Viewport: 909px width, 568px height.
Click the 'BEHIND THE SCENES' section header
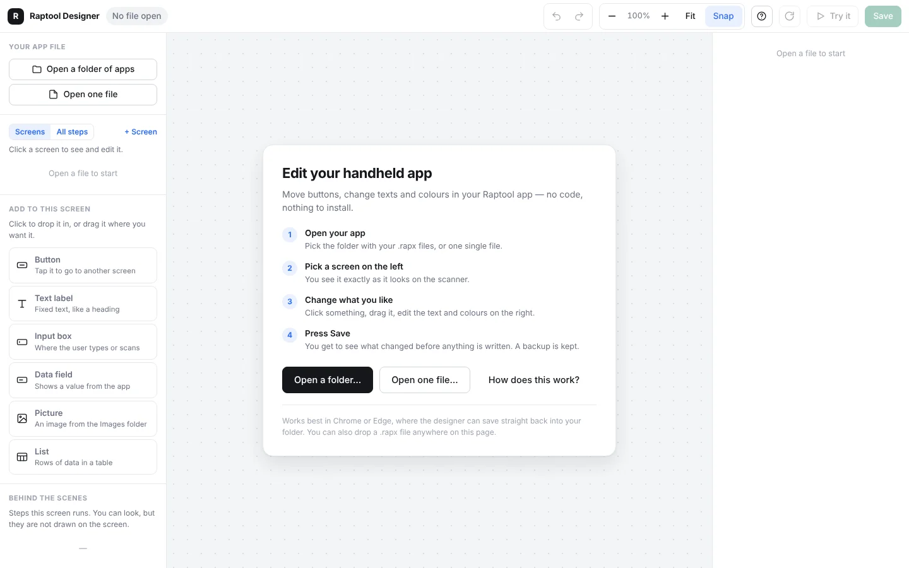48,498
